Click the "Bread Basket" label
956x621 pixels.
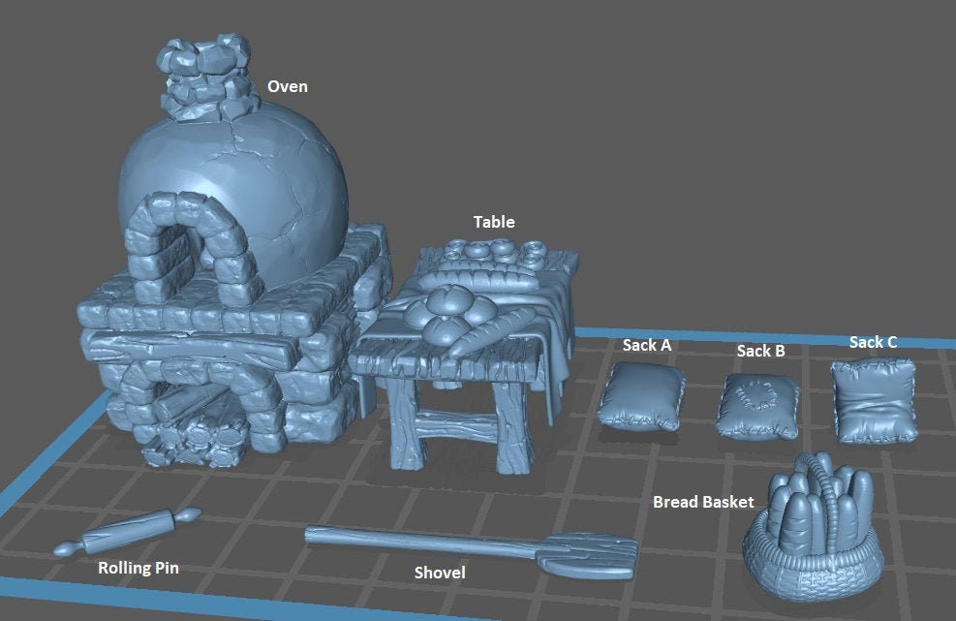click(703, 502)
